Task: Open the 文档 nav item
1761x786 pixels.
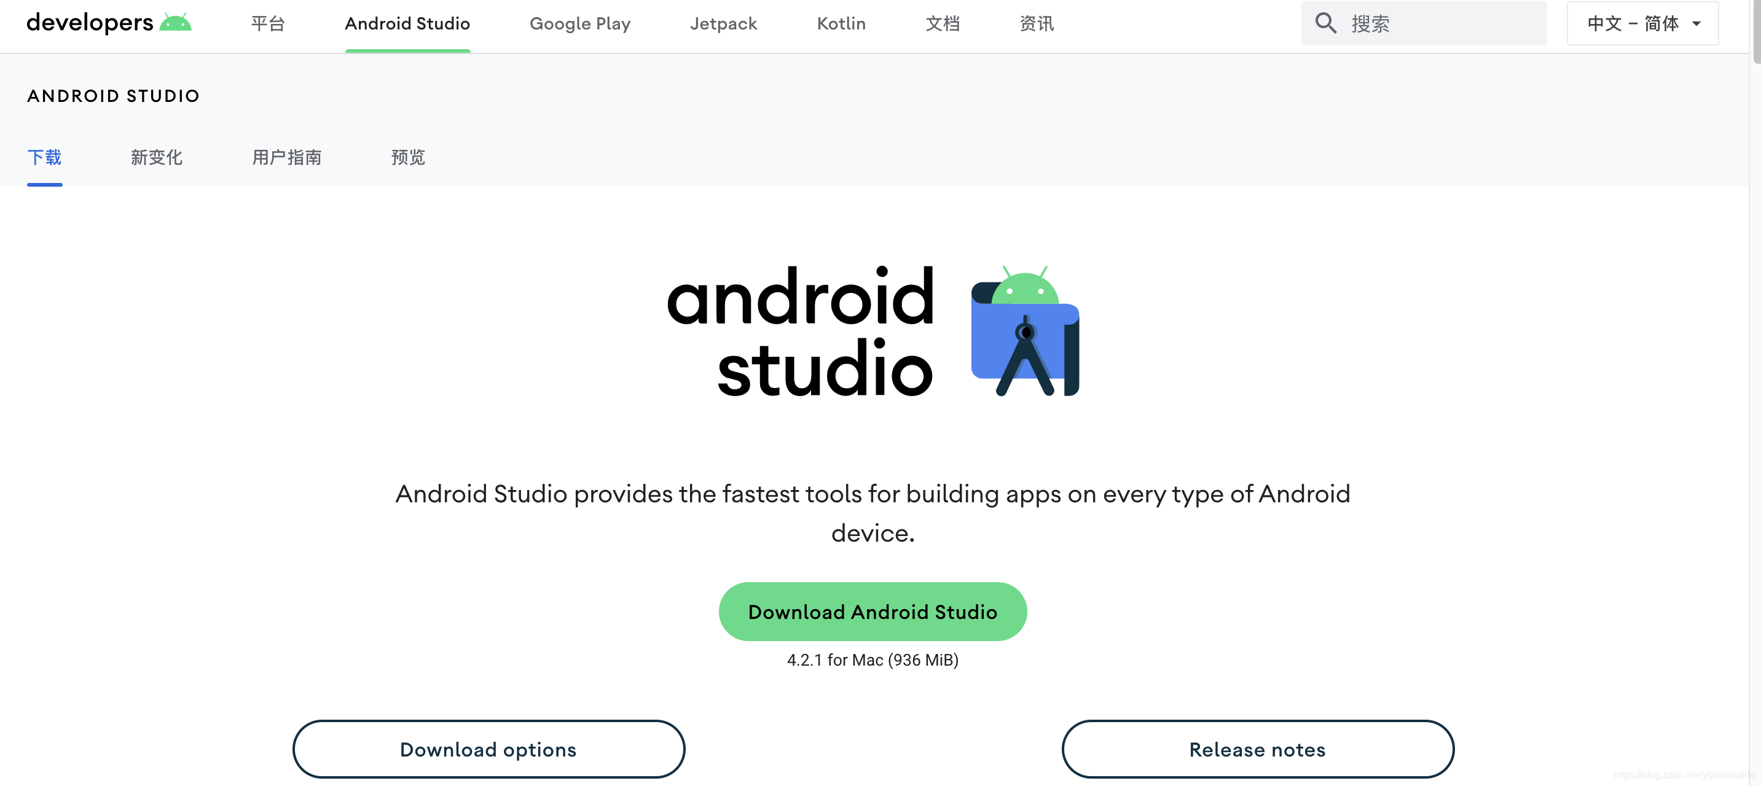Action: coord(942,23)
